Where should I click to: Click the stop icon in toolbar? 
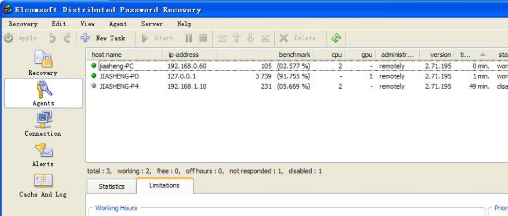[203, 38]
